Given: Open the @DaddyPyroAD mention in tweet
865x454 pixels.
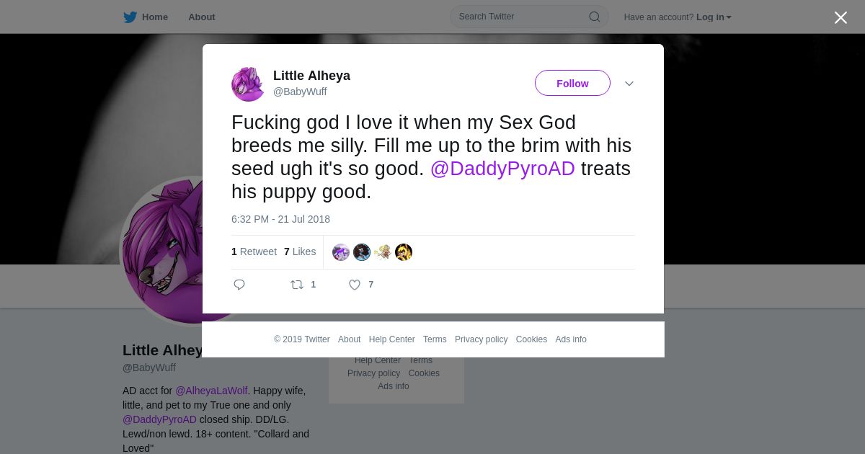Looking at the screenshot, I should click(x=502, y=169).
